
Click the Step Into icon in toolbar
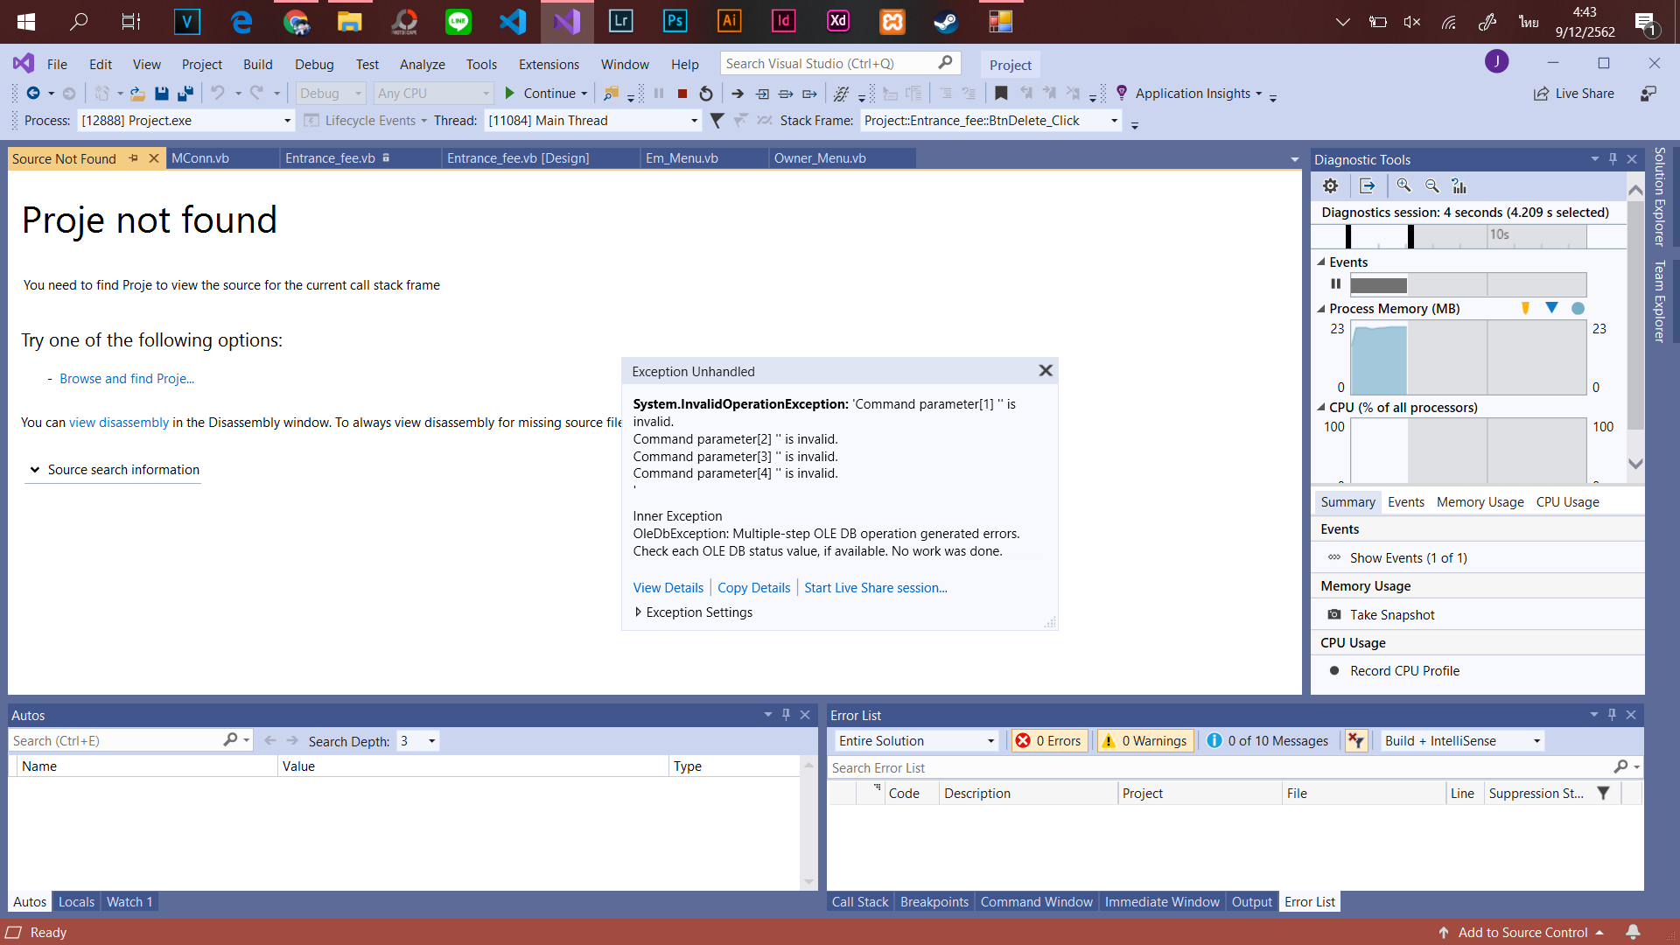(762, 94)
